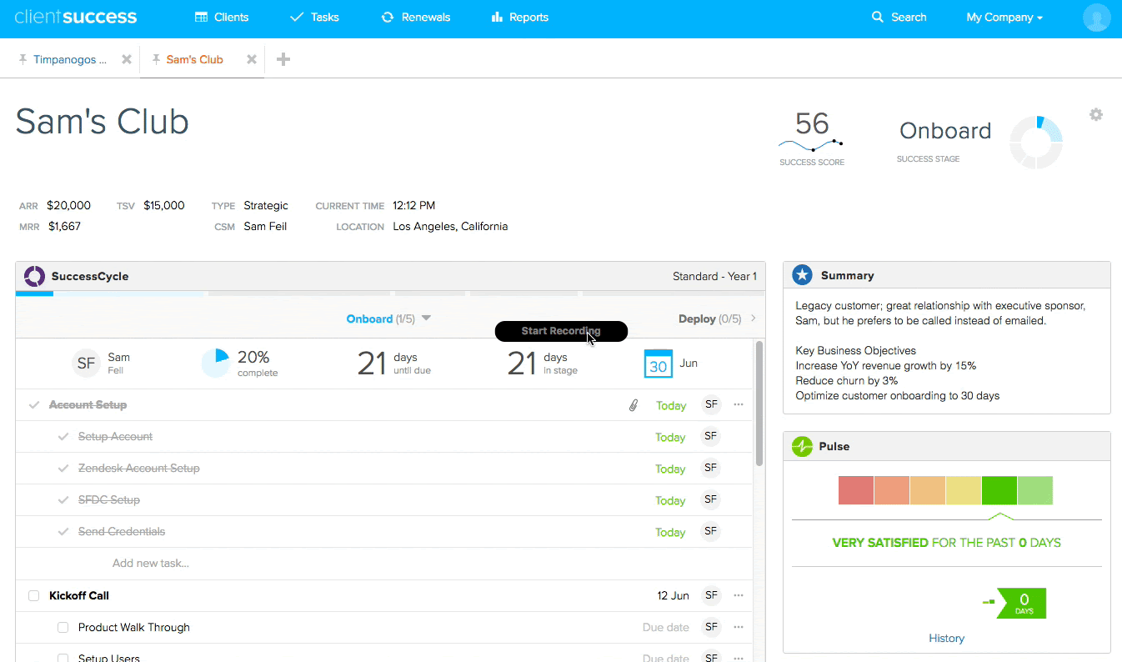
Task: Open the Onboard stage dropdown
Action: tap(425, 318)
